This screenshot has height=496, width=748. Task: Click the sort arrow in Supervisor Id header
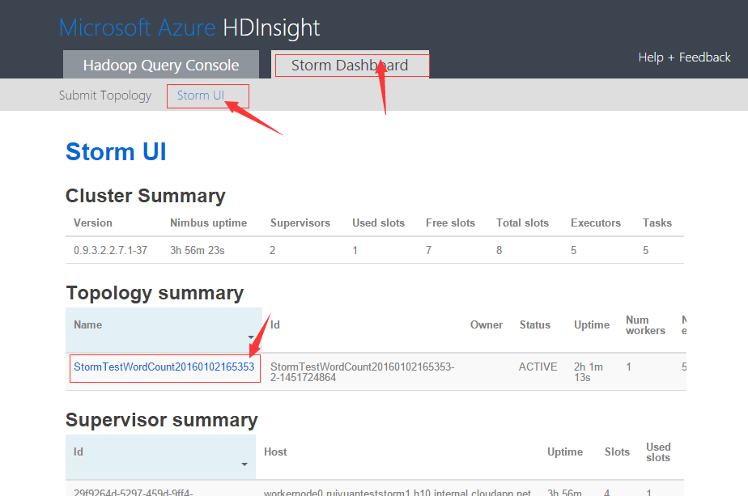tap(244, 464)
